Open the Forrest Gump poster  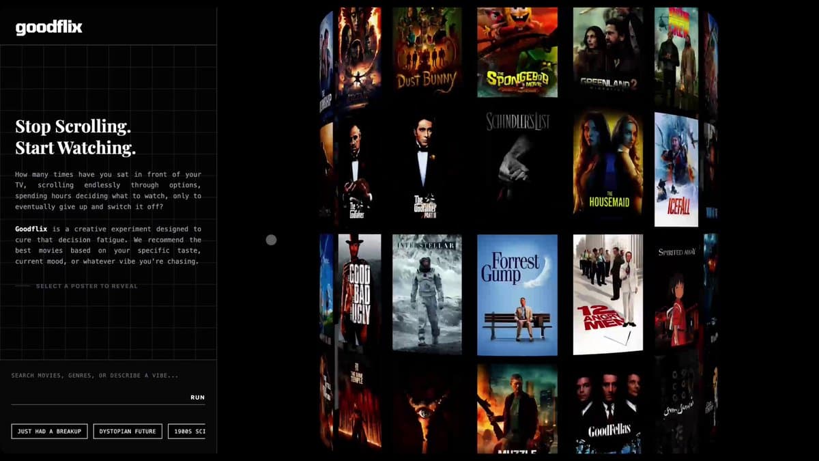point(517,295)
